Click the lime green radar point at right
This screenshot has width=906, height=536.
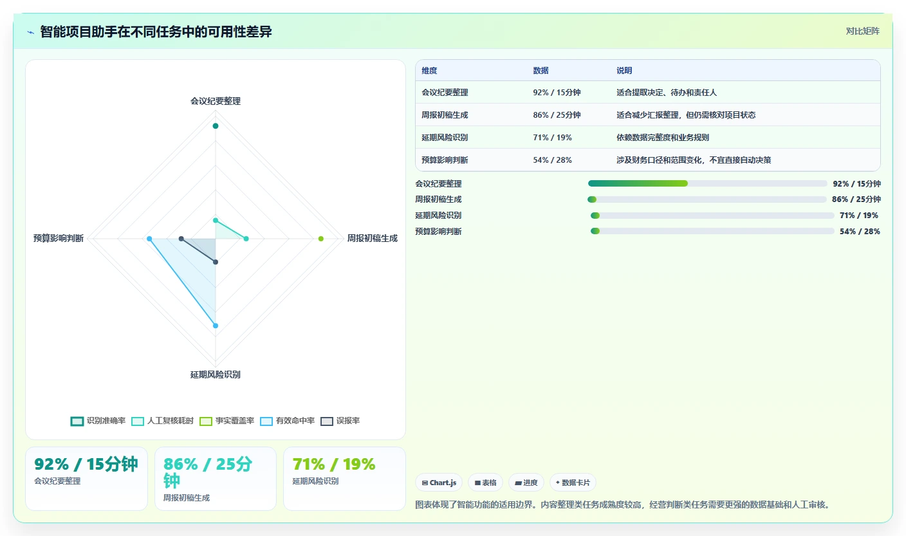click(321, 239)
